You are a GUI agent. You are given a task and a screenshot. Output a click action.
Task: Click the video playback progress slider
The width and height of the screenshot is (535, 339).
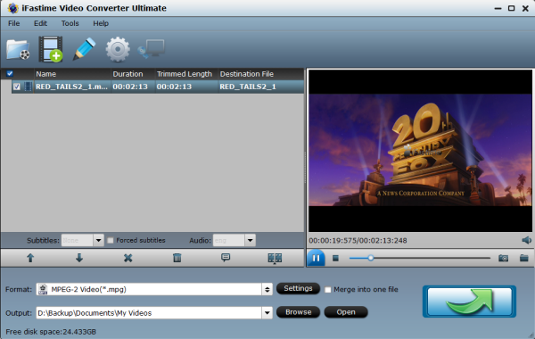click(x=420, y=258)
